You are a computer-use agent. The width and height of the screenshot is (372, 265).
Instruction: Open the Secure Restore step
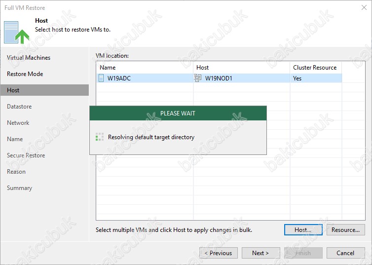[26, 155]
